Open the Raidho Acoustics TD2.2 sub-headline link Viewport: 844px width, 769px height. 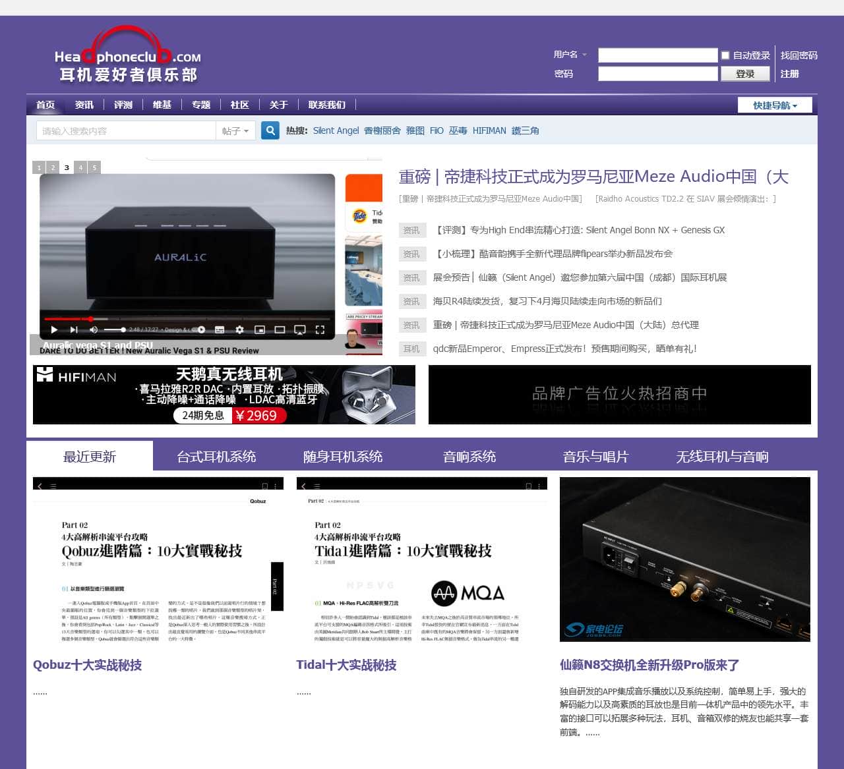click(686, 198)
